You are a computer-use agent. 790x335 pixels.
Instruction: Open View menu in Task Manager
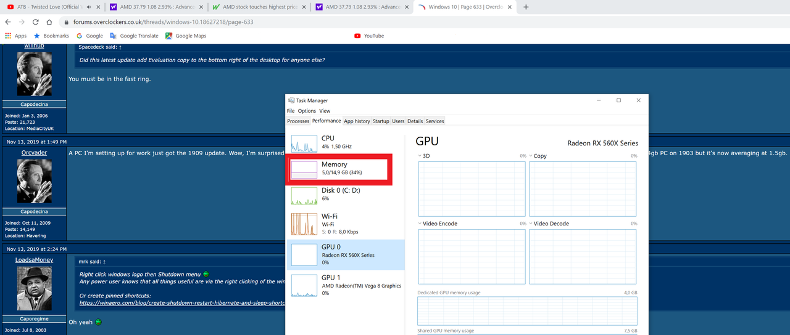click(325, 111)
